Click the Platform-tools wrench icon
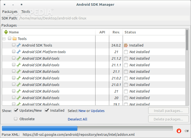 (x=19, y=52)
